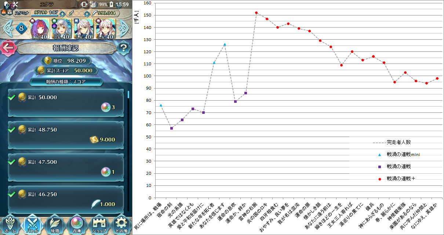Select the fourth hero portrait

tap(106, 29)
